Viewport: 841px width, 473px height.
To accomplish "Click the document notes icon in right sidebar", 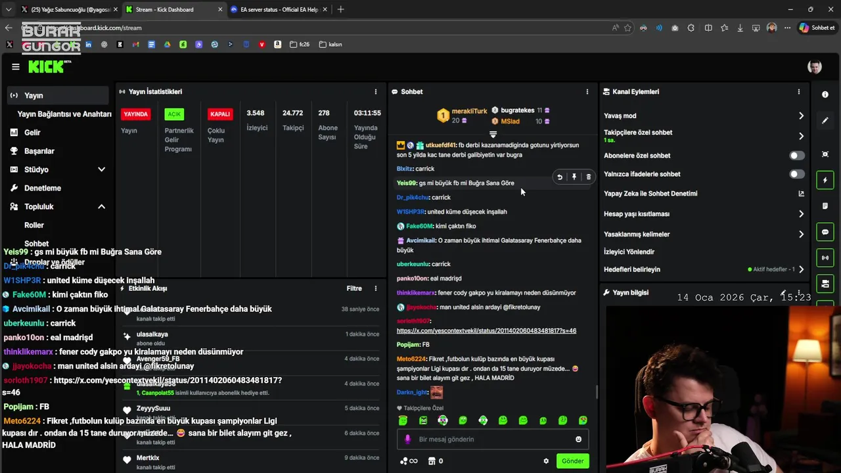I will (825, 206).
